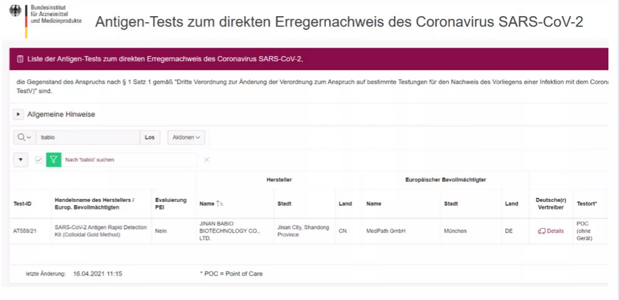
Task: Open the Nach 'babio' suchen filter link
Action: 89,159
